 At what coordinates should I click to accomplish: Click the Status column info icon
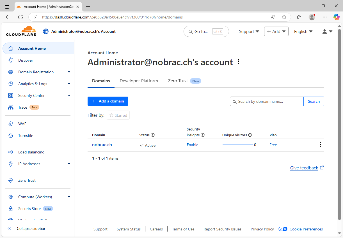[153, 135]
